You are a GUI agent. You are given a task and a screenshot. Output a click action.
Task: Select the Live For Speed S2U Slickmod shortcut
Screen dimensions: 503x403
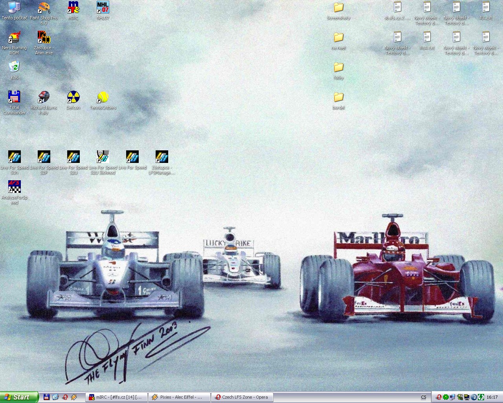(103, 163)
